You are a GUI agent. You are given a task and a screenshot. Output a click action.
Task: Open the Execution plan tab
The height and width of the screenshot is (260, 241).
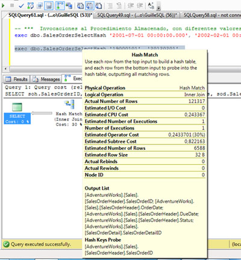point(73,79)
